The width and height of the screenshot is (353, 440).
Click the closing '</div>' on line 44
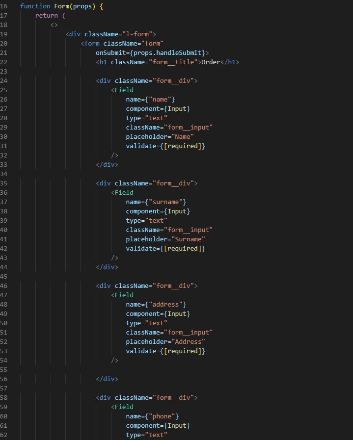click(107, 267)
